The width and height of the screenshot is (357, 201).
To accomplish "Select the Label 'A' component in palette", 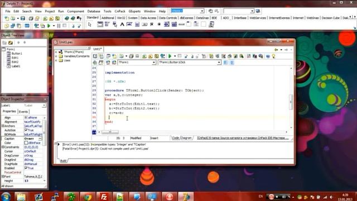I will [x=122, y=25].
